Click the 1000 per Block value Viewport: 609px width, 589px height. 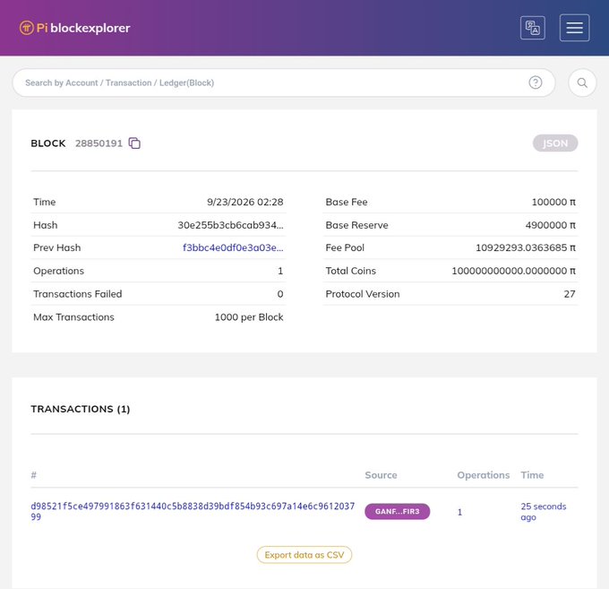coord(249,317)
